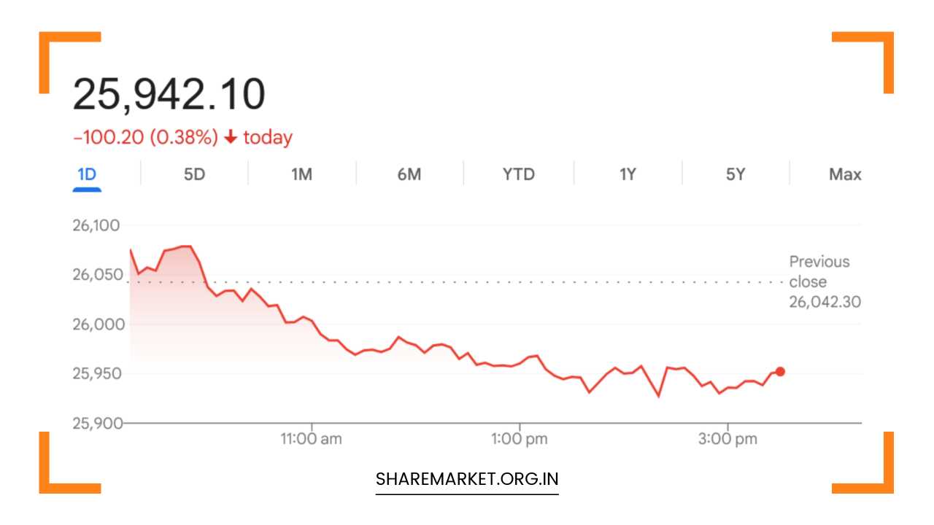934x525 pixels.
Task: Switch to the 1Y tab
Action: (x=628, y=174)
